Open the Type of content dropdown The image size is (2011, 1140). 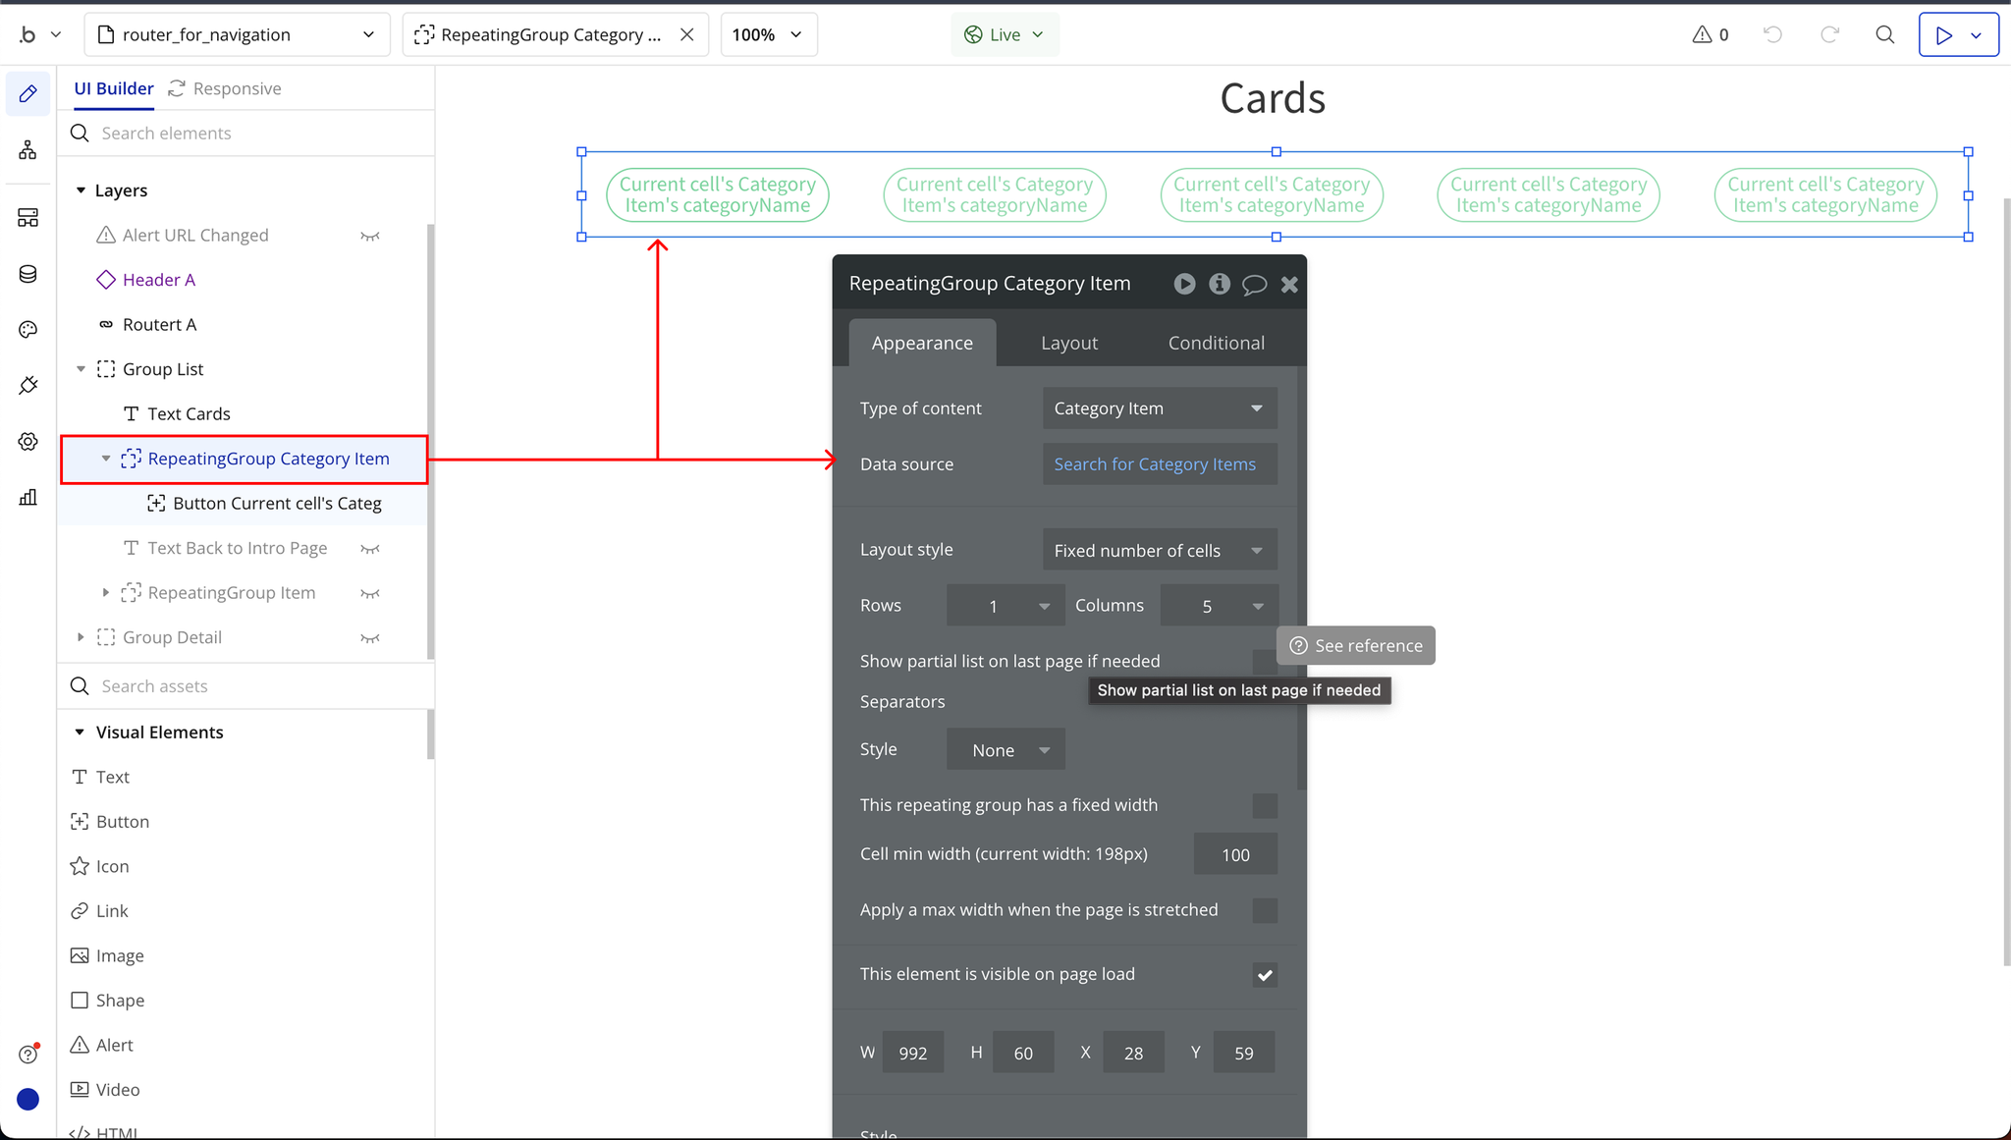pos(1159,408)
